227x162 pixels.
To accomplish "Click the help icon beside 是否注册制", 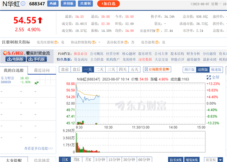I will (56, 42).
